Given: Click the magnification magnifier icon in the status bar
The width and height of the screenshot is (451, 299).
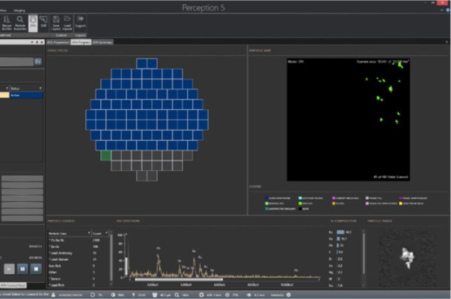Looking at the screenshot, I should pos(177,295).
